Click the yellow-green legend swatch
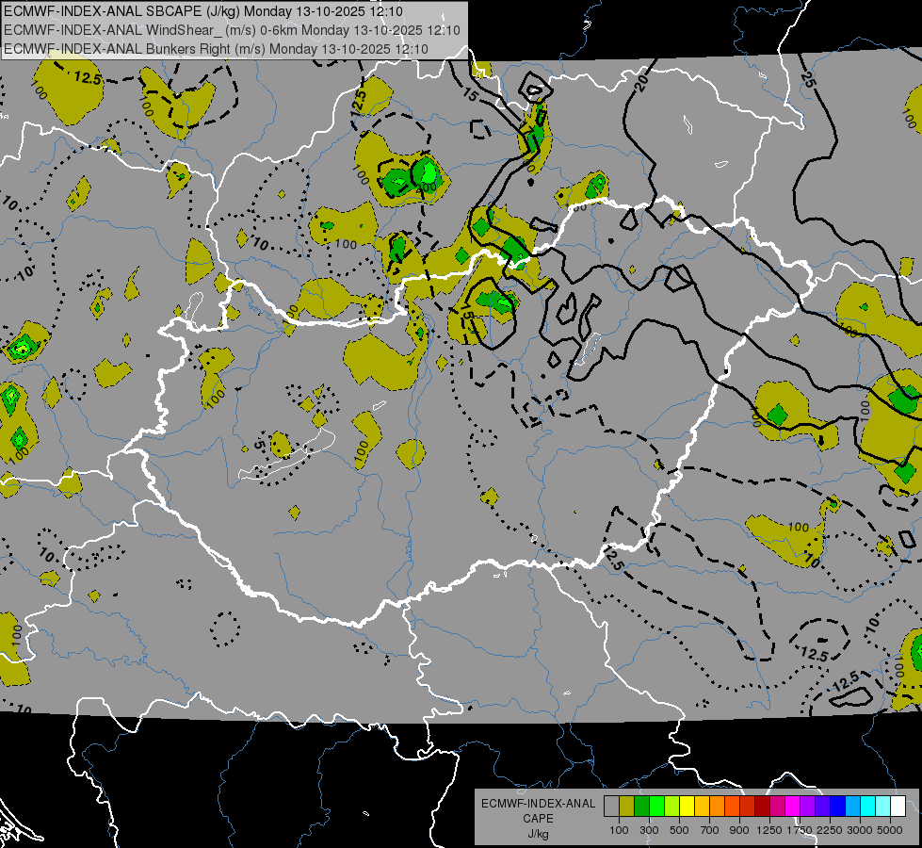Viewport: 922px width, 848px height. (672, 806)
